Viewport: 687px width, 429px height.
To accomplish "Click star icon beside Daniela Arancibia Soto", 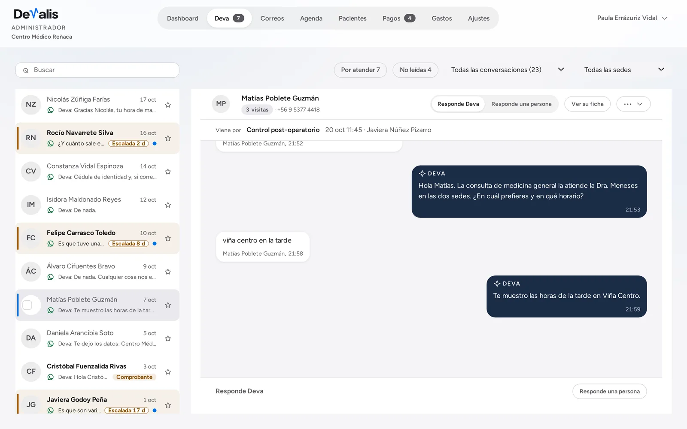I will (168, 338).
